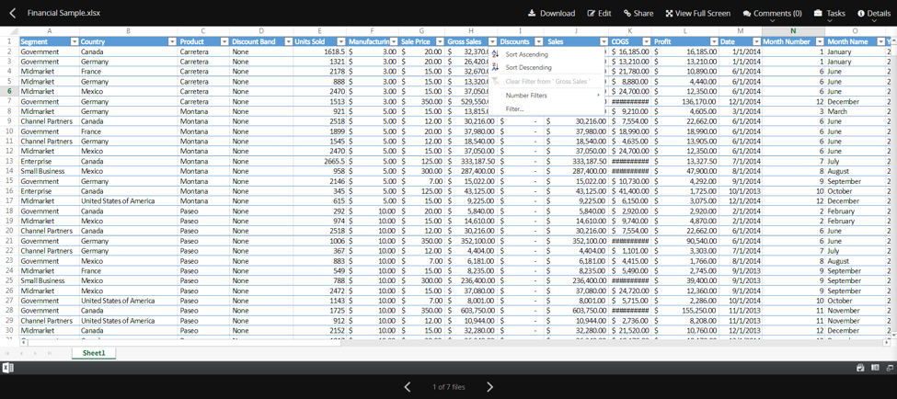897x399 pixels.
Task: Click the Share button
Action: (x=638, y=14)
